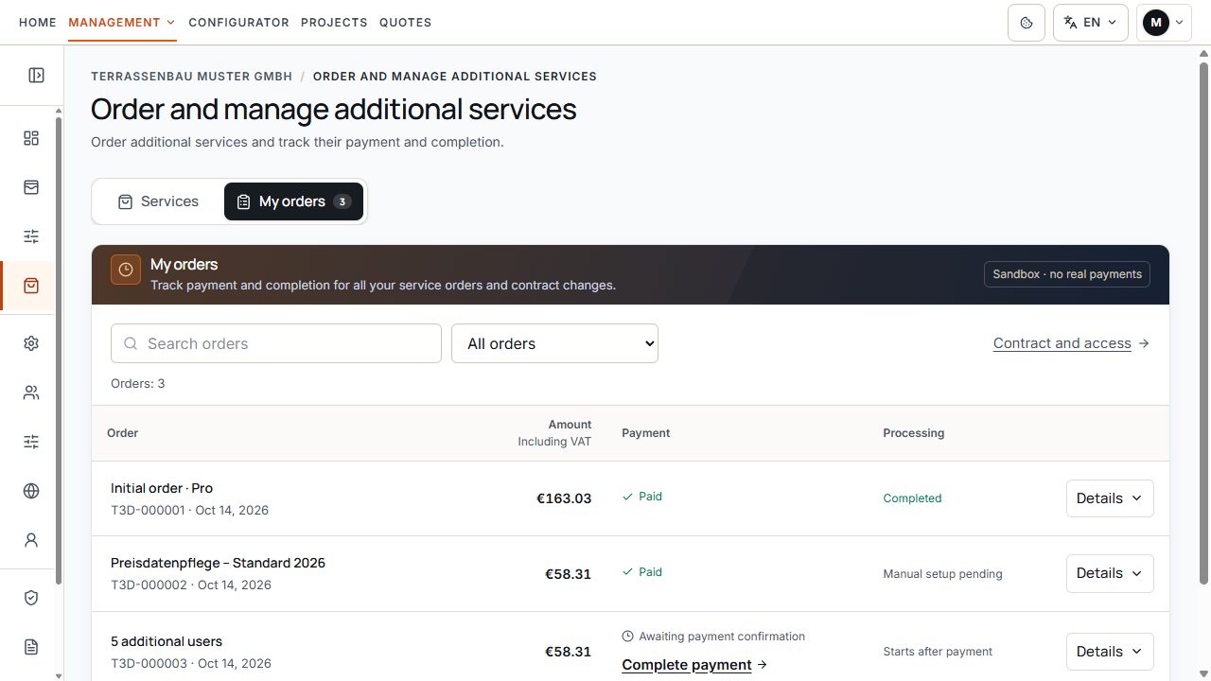This screenshot has width=1211, height=681.
Task: Click the Completed processing status
Action: pos(912,498)
